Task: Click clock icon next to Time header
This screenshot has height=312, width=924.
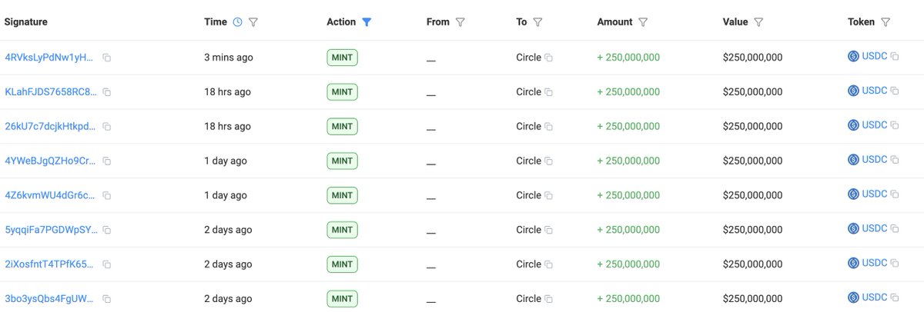Action: (x=237, y=22)
